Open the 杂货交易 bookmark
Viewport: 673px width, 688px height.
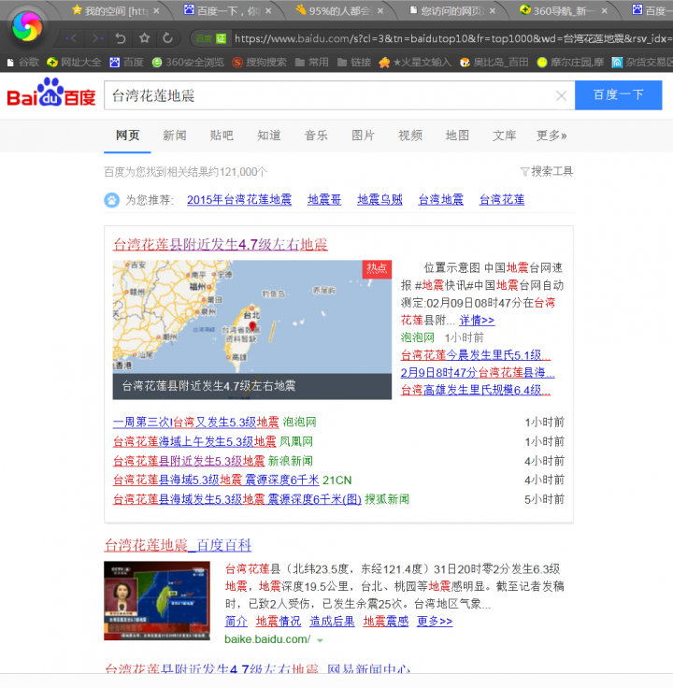pos(642,63)
